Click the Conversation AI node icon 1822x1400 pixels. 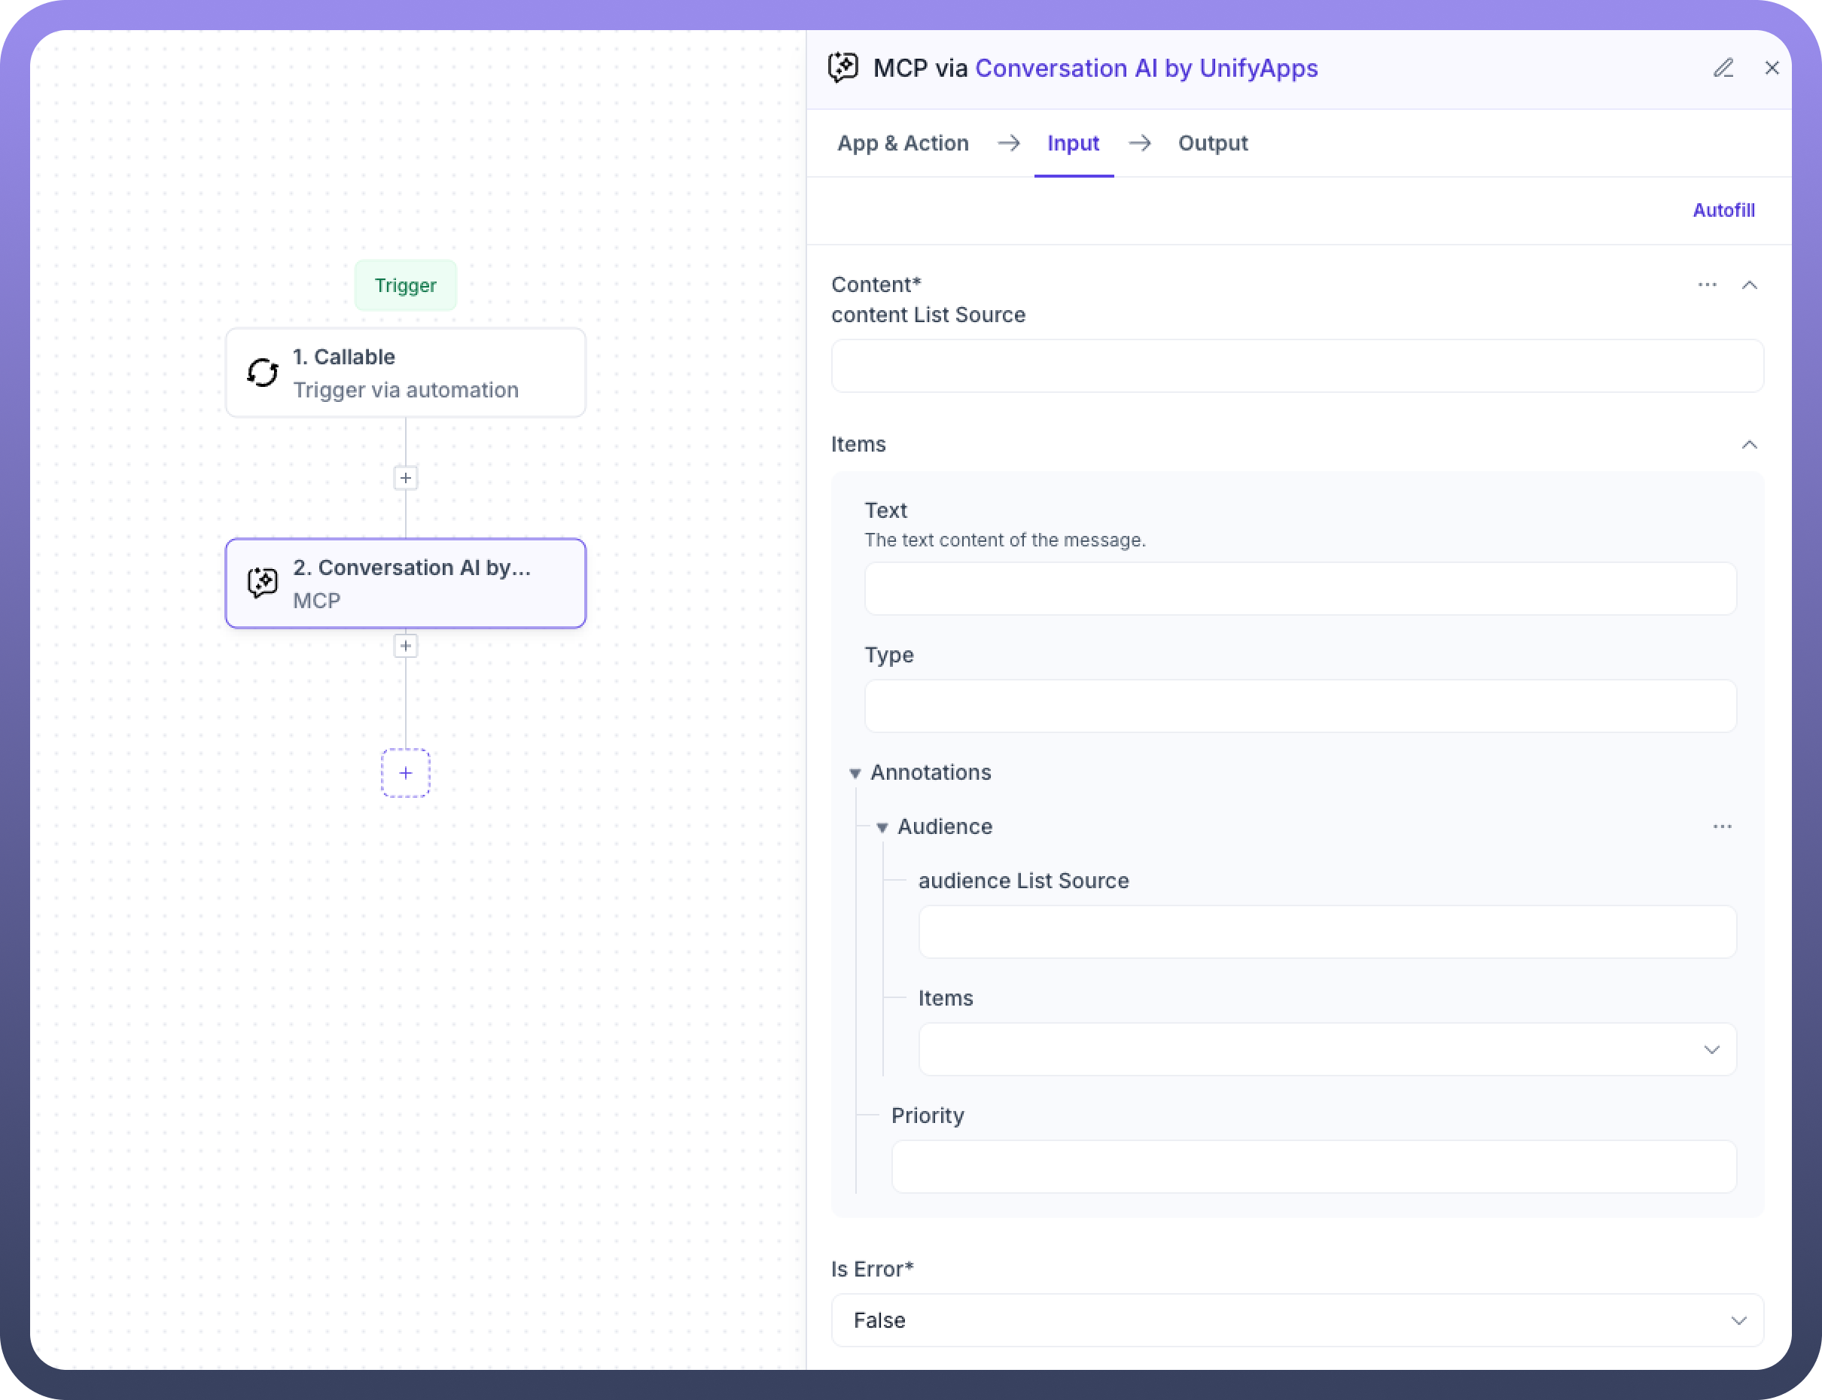263,583
